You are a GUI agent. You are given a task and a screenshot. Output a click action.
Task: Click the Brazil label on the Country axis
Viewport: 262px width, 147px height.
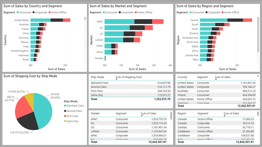click(x=26, y=60)
